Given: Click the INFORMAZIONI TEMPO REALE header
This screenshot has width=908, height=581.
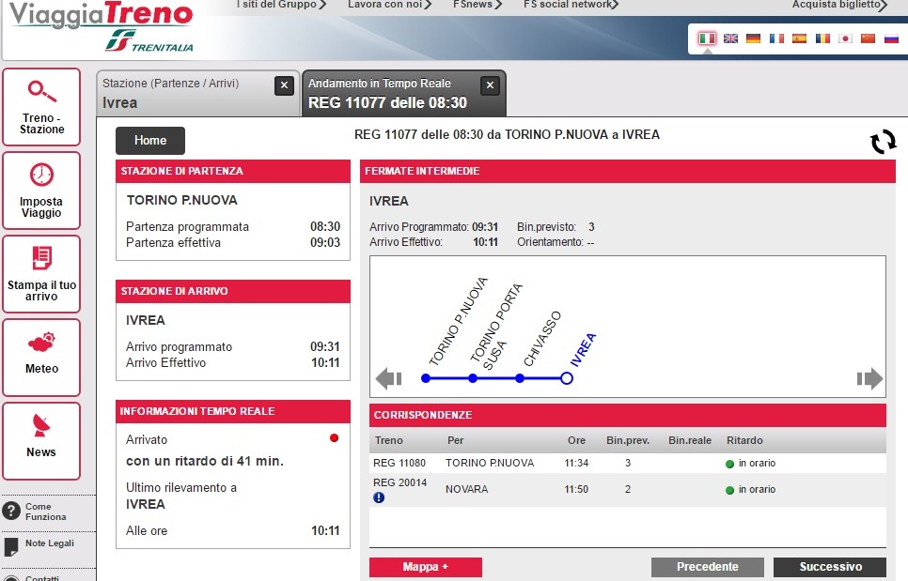Looking at the screenshot, I should [233, 412].
